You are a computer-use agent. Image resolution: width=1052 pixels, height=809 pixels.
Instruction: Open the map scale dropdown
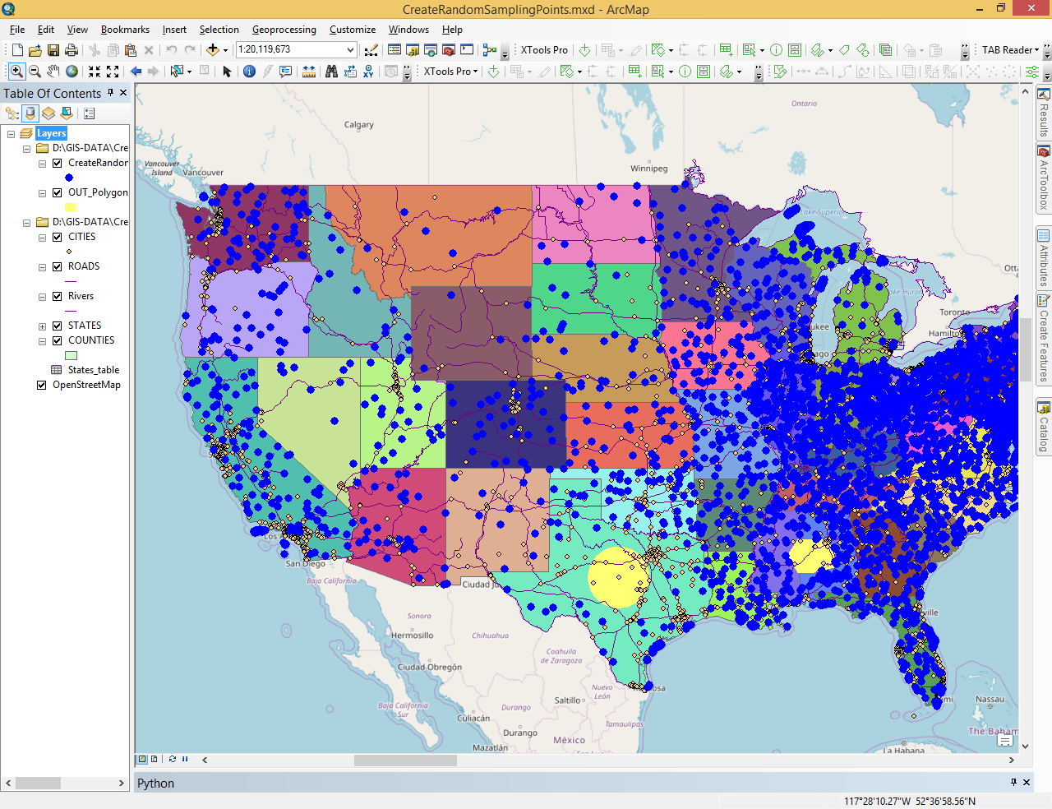point(350,50)
